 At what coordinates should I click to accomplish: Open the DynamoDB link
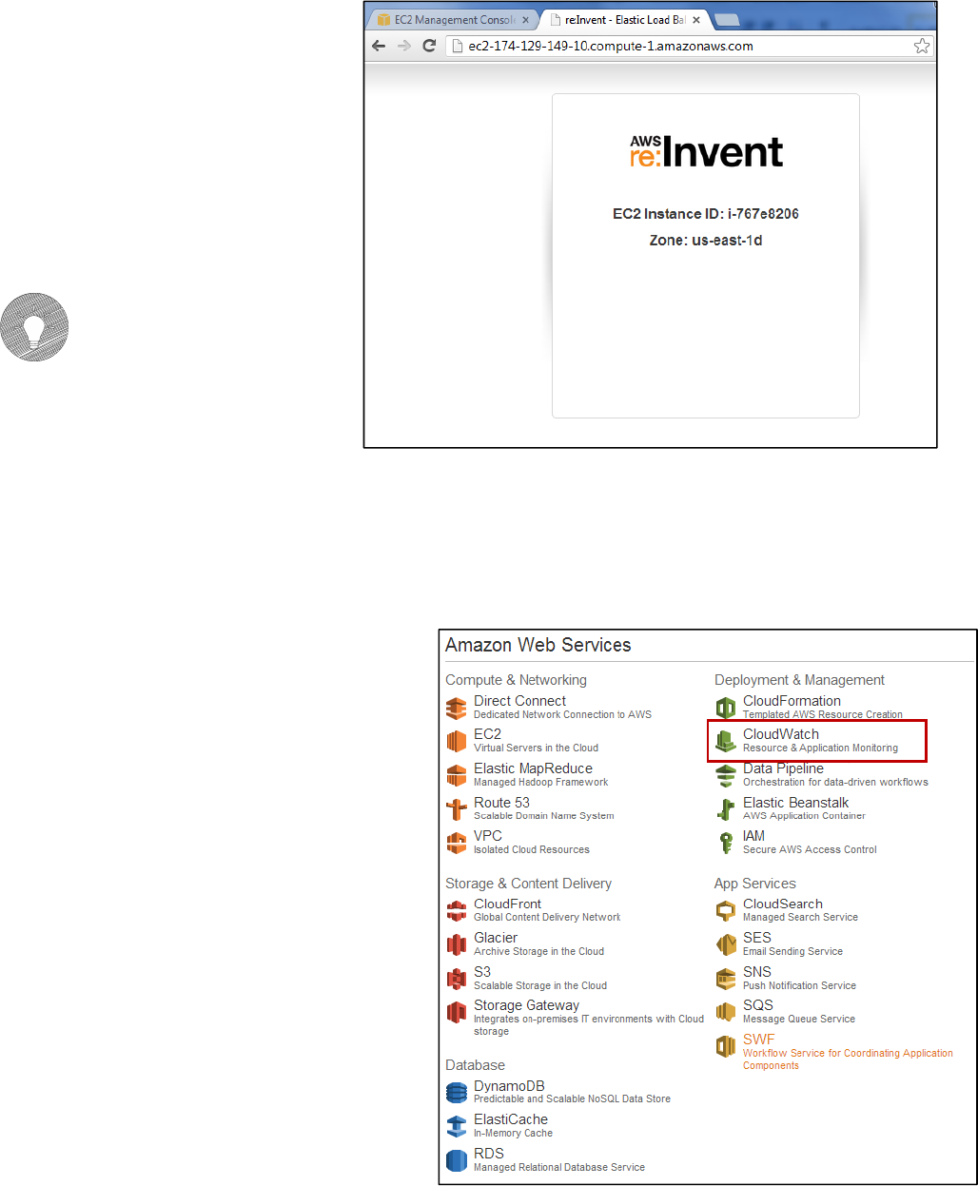pyautogui.click(x=509, y=1086)
